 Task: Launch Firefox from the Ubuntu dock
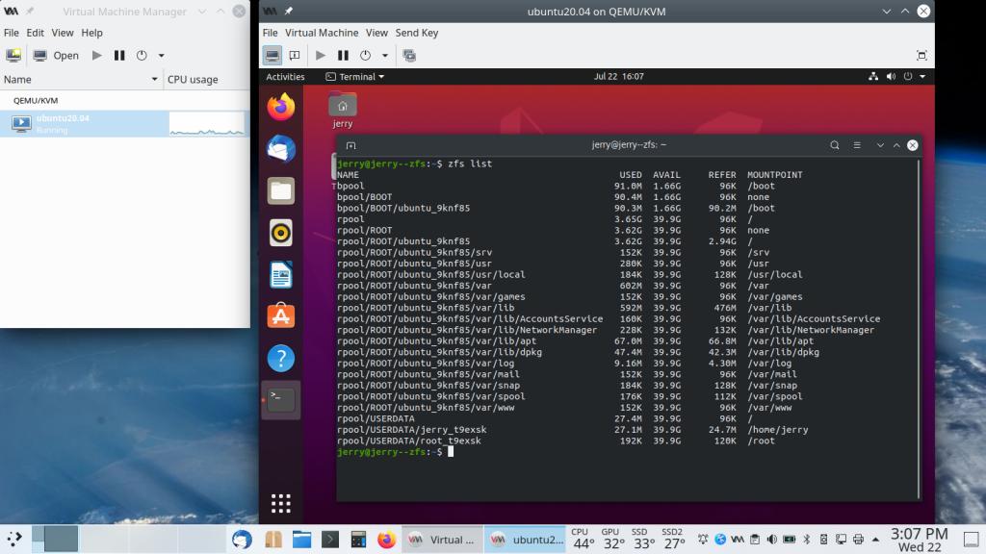pos(281,107)
